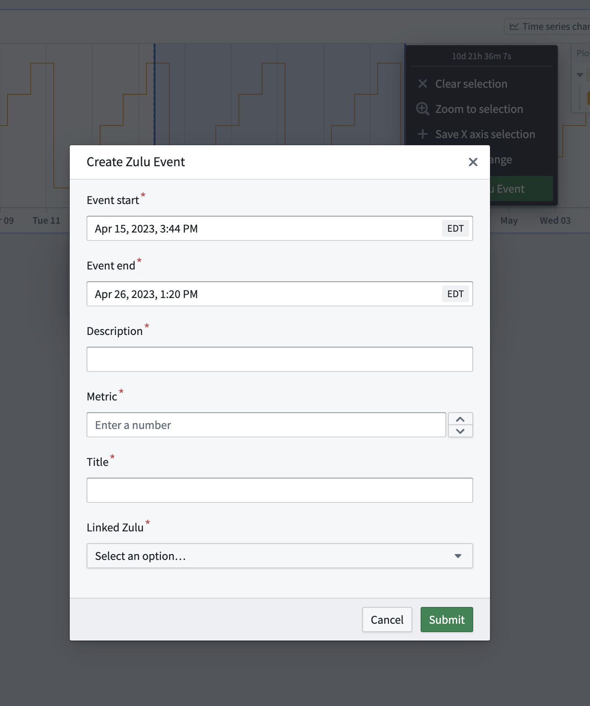Click the Time series chart button

pyautogui.click(x=547, y=26)
